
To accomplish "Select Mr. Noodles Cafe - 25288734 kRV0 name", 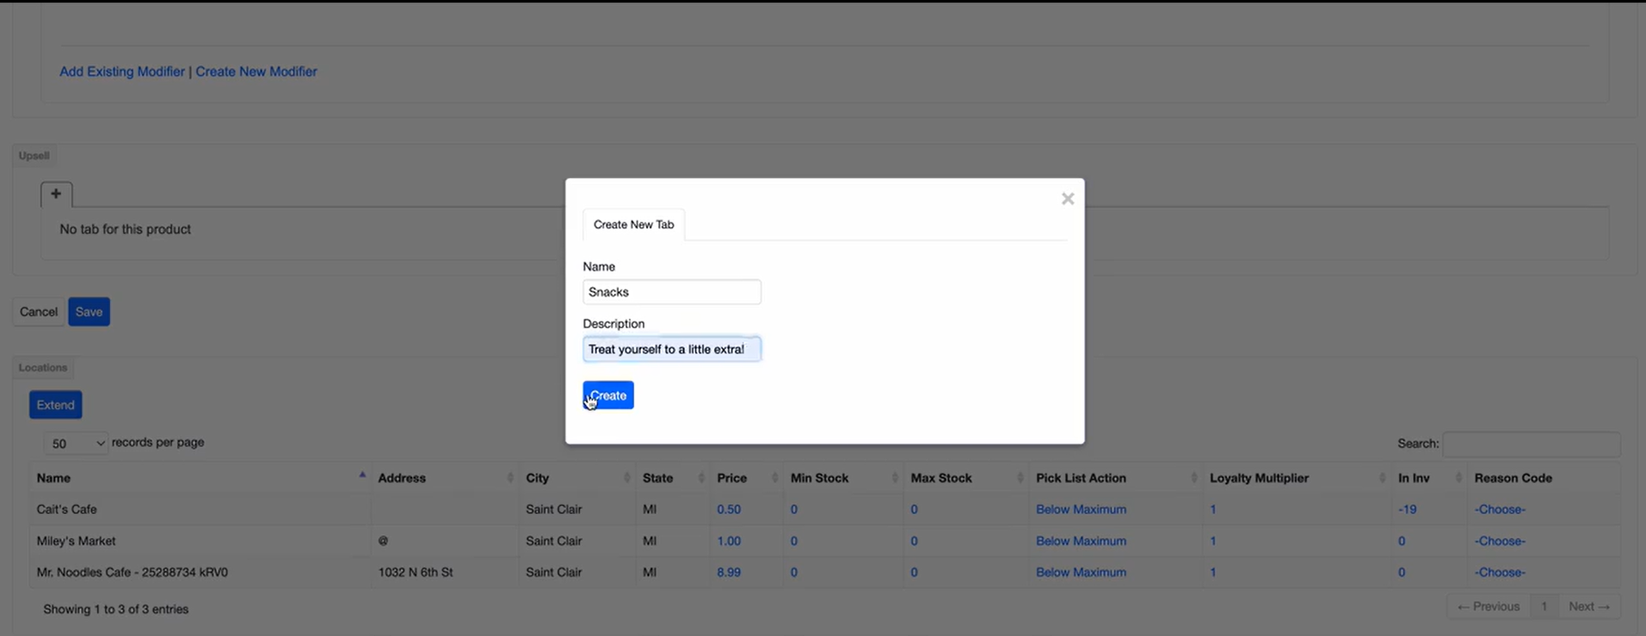I will click(x=132, y=572).
